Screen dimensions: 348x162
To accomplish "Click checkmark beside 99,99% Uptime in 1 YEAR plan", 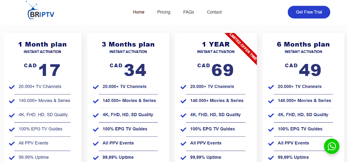I will point(183,158).
